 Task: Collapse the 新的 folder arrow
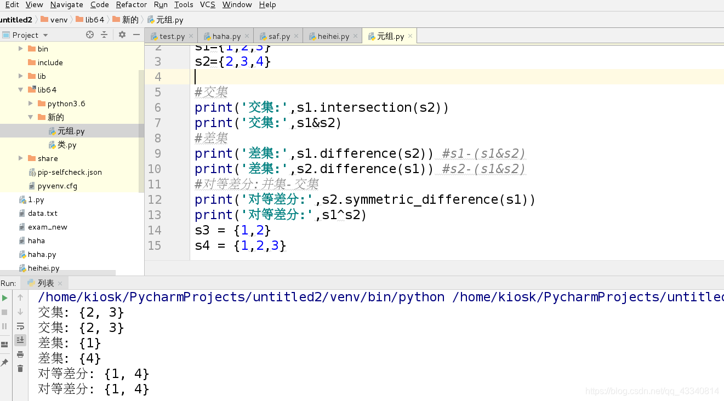click(31, 117)
